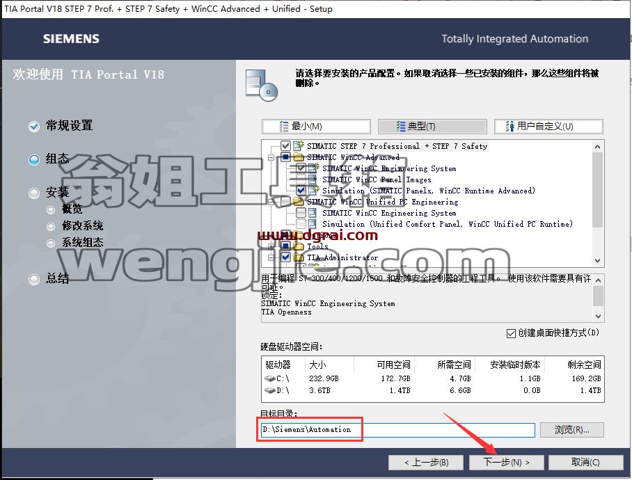Click the installer disc icon beside the instructions
This screenshot has height=480, width=632.
click(x=262, y=85)
